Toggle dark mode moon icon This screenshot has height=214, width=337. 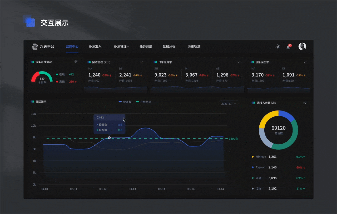click(277, 47)
